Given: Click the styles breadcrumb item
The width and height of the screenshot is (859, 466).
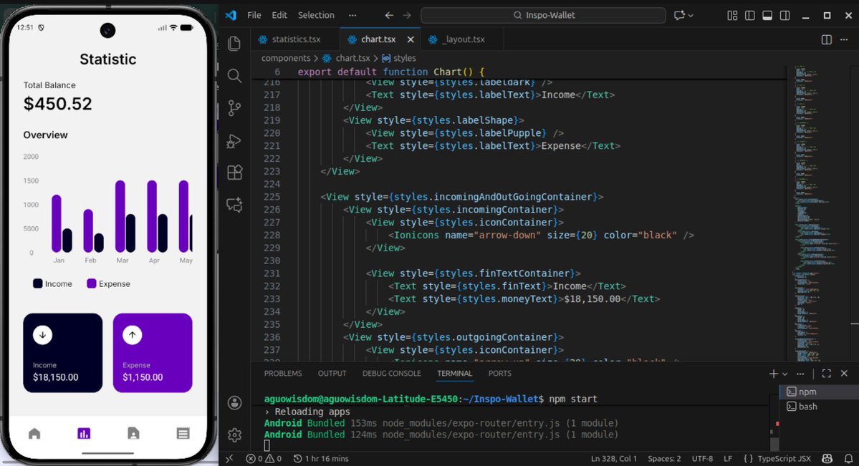Looking at the screenshot, I should coord(399,58).
